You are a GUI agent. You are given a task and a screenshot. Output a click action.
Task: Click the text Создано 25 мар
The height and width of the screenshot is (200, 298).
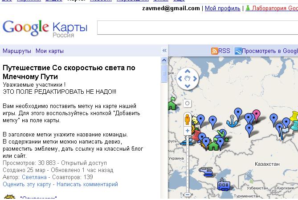pyautogui.click(x=24, y=170)
